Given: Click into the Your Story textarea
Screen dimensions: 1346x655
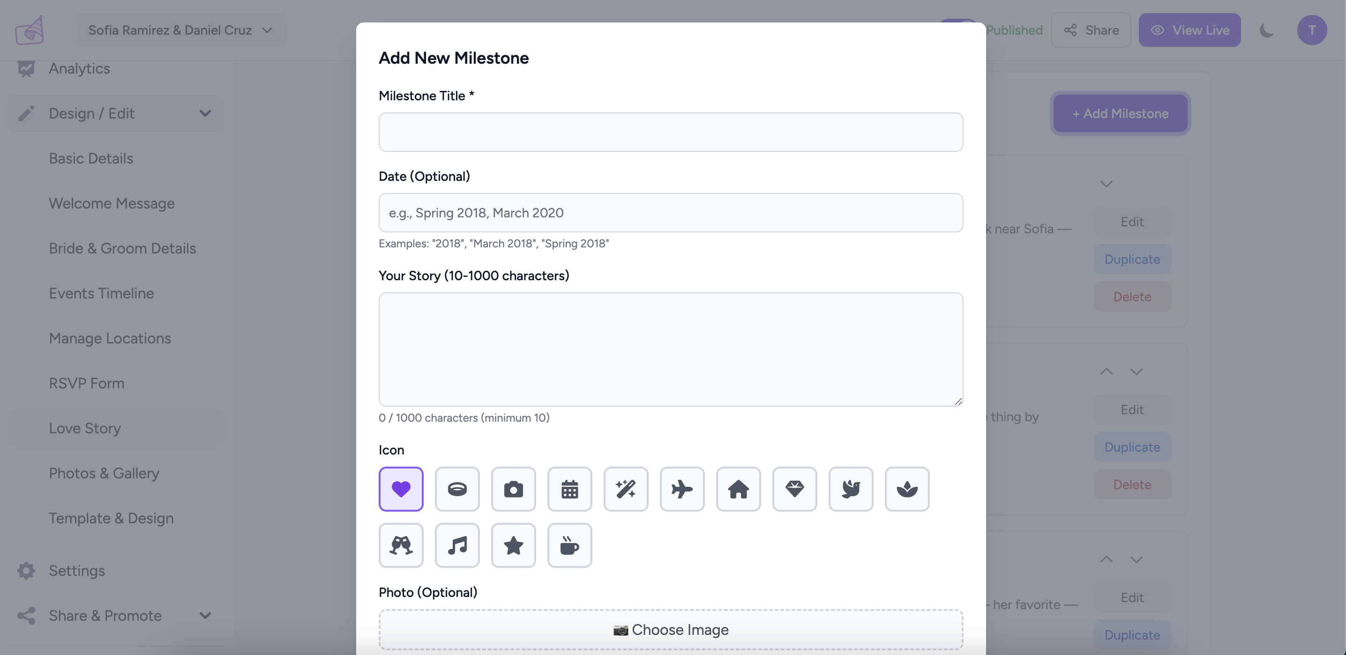Looking at the screenshot, I should click(x=670, y=350).
